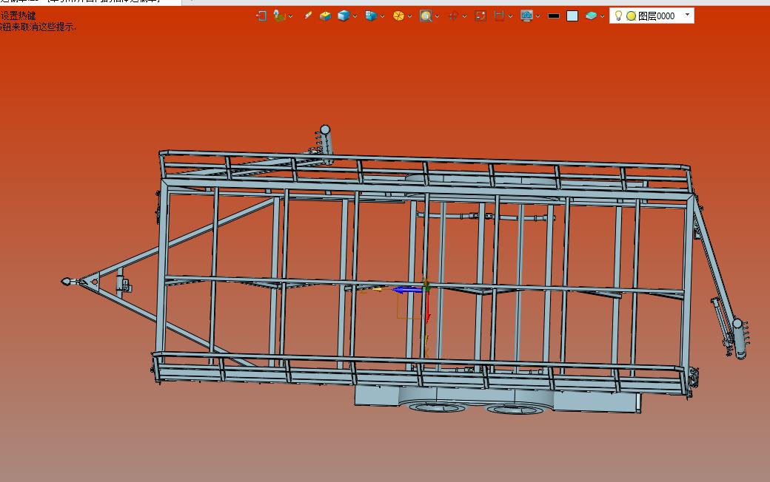Expand the view orientation dropdown arrow
The height and width of the screenshot is (482, 770).
point(382,17)
